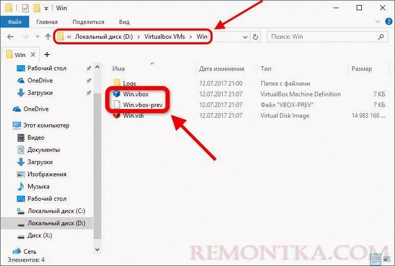Go up one folder level
395x266 pixels.
tap(48, 37)
